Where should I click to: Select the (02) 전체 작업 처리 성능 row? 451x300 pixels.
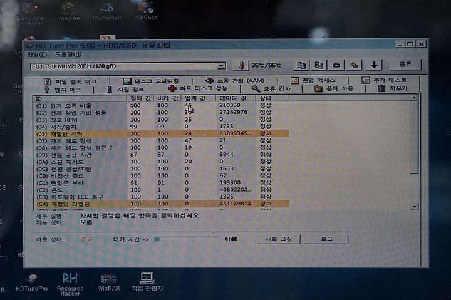(161, 112)
